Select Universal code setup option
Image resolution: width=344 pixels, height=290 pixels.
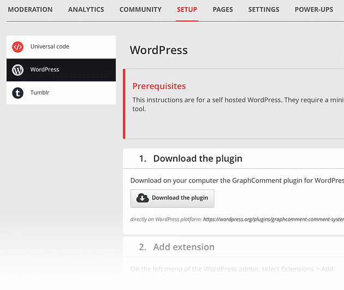[x=61, y=47]
